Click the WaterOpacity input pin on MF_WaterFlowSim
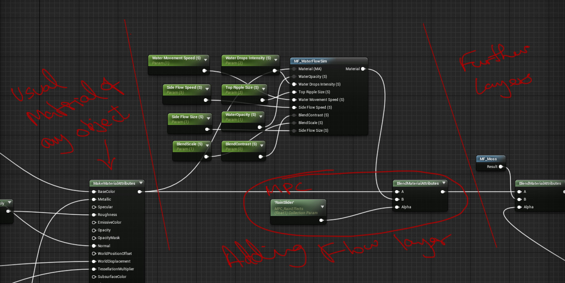Screen dimensions: 565x283 click(x=294, y=77)
